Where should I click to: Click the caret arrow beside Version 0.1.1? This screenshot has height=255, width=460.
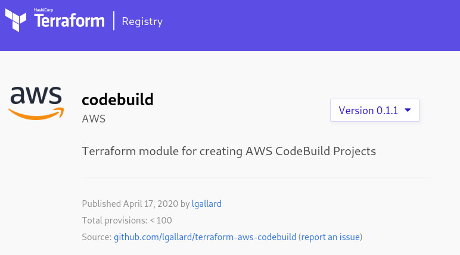pyautogui.click(x=408, y=110)
